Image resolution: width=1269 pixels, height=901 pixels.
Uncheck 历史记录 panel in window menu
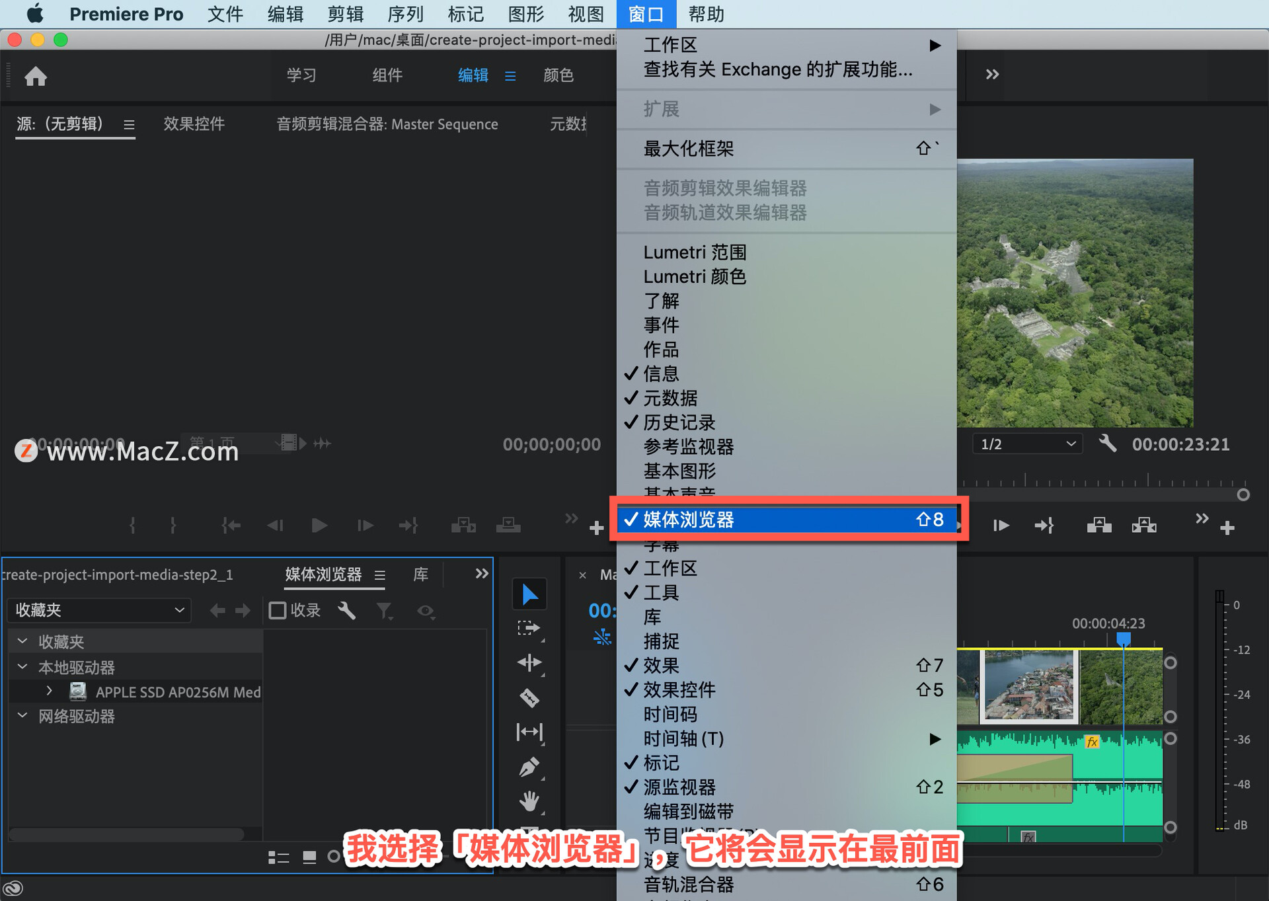(x=787, y=422)
